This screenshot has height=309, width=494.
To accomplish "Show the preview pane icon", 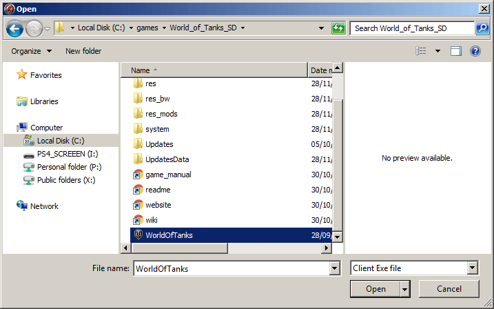I will tap(455, 51).
